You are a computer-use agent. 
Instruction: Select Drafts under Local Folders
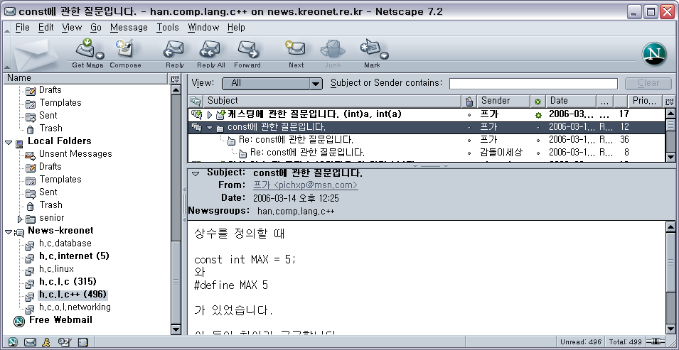50,167
